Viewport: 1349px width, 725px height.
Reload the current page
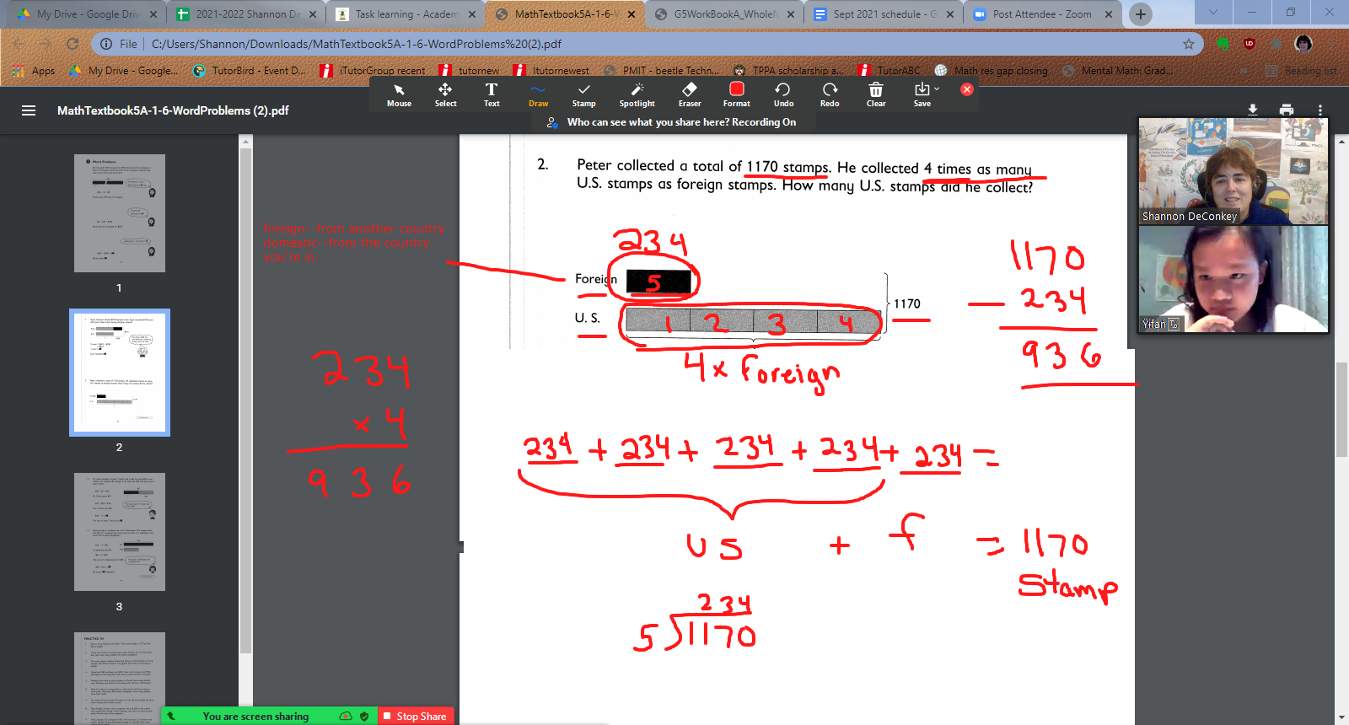pos(73,44)
